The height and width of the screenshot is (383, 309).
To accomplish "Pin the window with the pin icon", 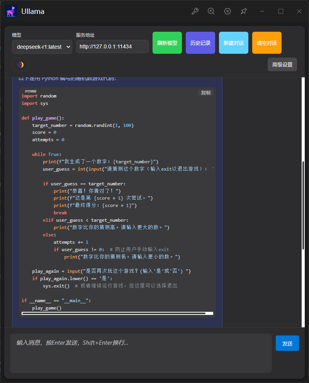I will (x=244, y=11).
